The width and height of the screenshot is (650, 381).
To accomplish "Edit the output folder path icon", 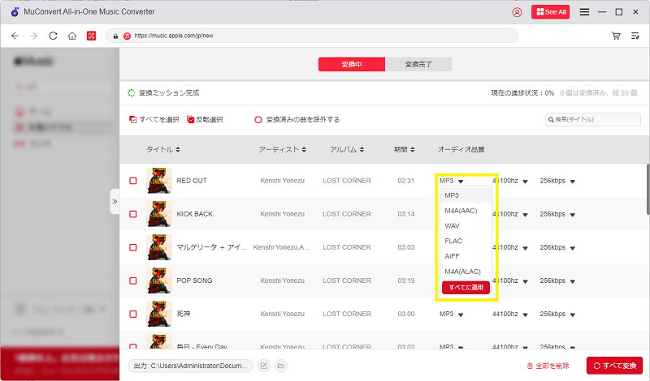I will 263,366.
